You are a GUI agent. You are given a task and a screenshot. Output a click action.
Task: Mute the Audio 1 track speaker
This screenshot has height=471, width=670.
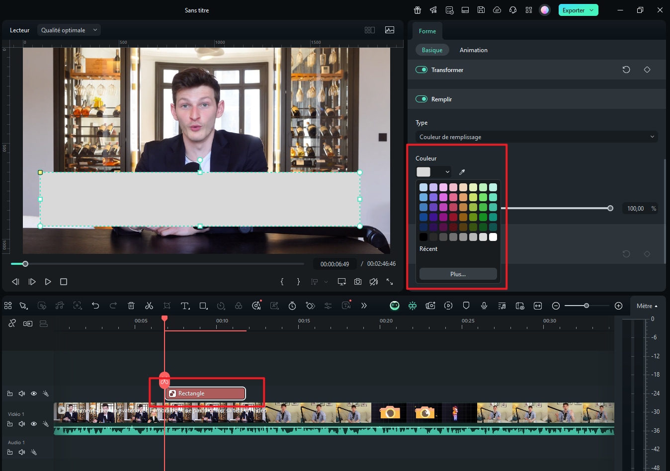(x=22, y=452)
